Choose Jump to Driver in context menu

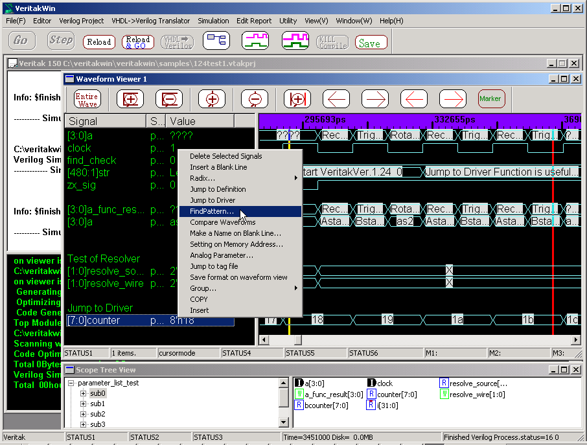(x=240, y=200)
